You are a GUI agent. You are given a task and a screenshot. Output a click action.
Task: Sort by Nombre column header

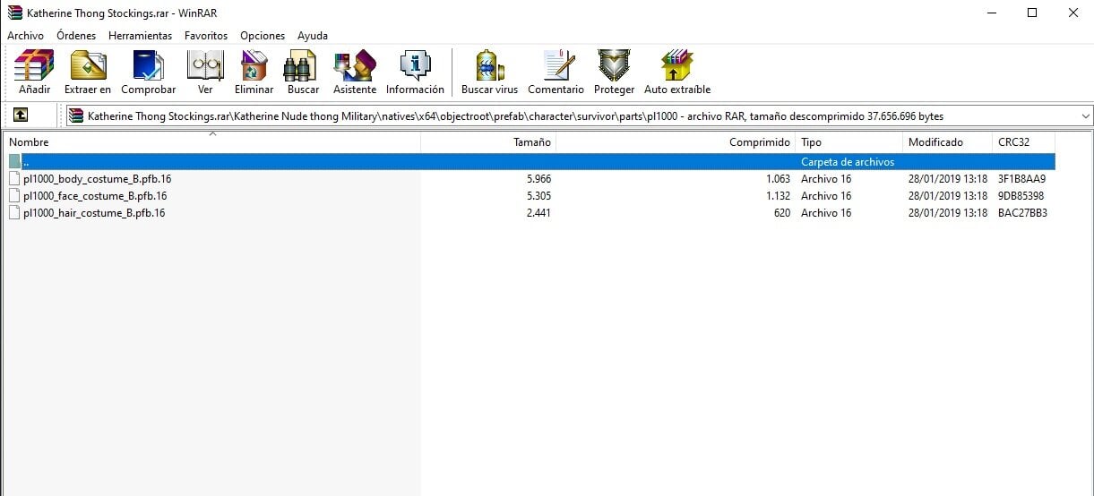(212, 142)
